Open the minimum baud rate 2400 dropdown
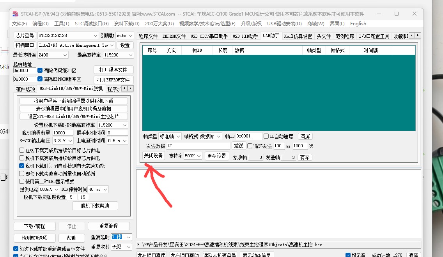The image size is (443, 257). pyautogui.click(x=53, y=55)
